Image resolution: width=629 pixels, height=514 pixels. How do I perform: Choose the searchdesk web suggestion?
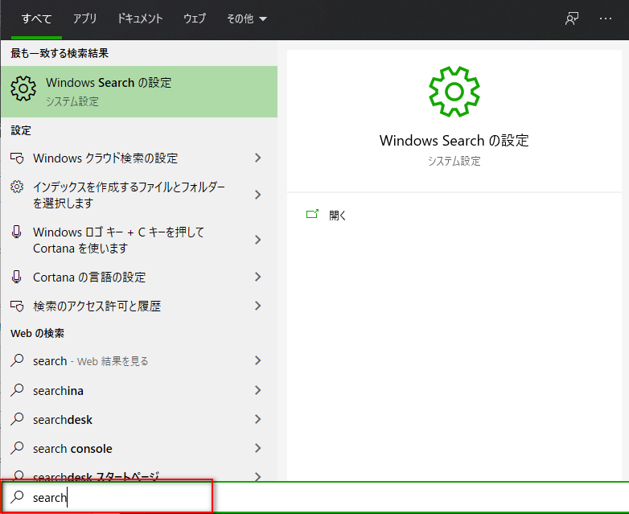(63, 419)
